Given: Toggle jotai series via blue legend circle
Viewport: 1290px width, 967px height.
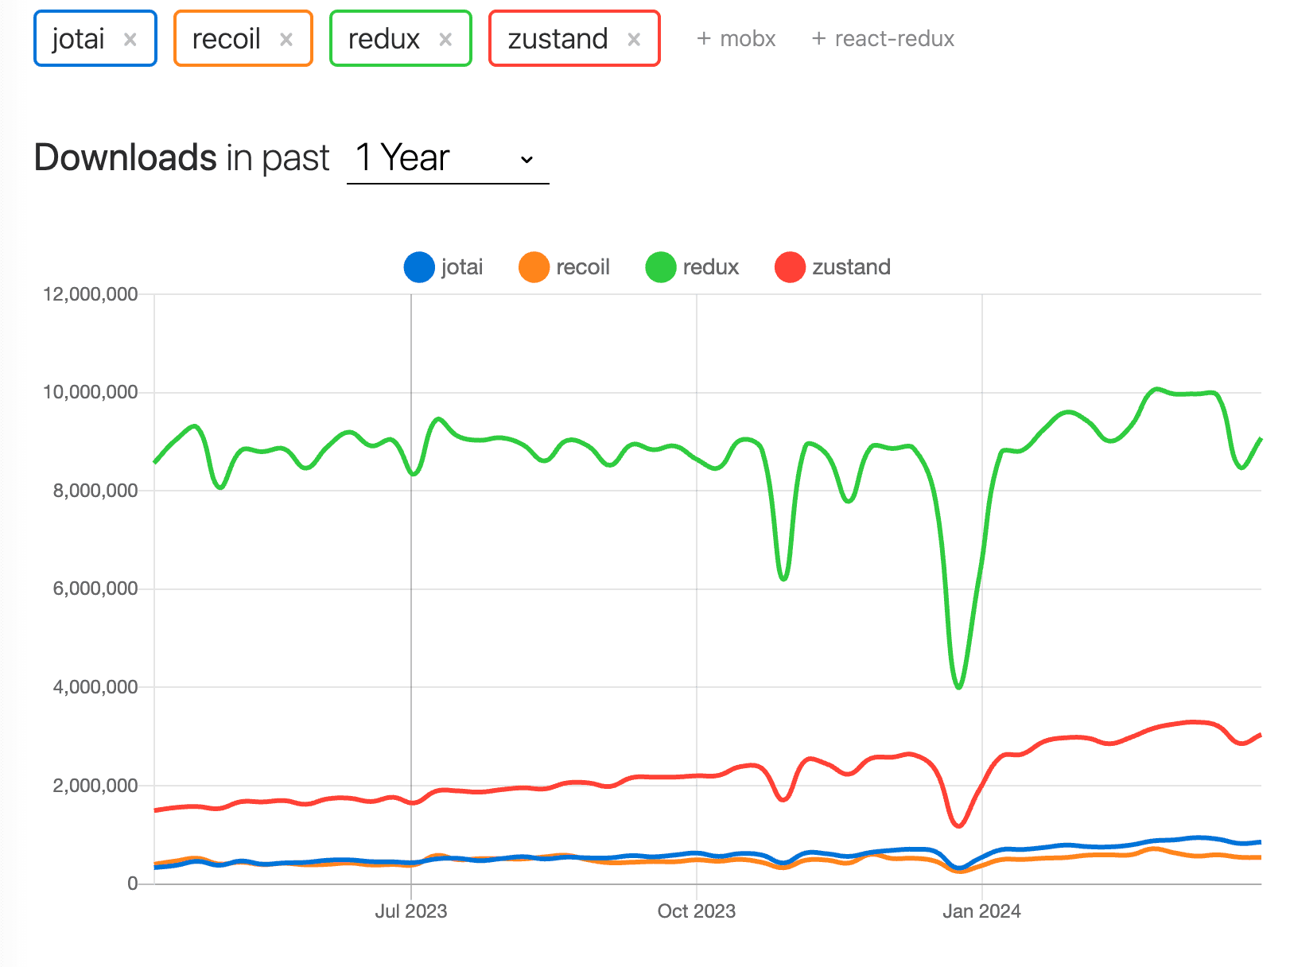Looking at the screenshot, I should 419,267.
